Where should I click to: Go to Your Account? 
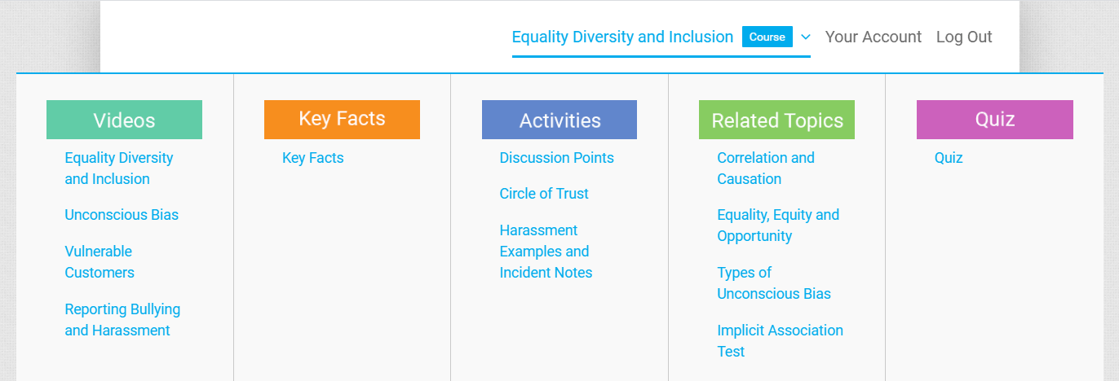(873, 37)
